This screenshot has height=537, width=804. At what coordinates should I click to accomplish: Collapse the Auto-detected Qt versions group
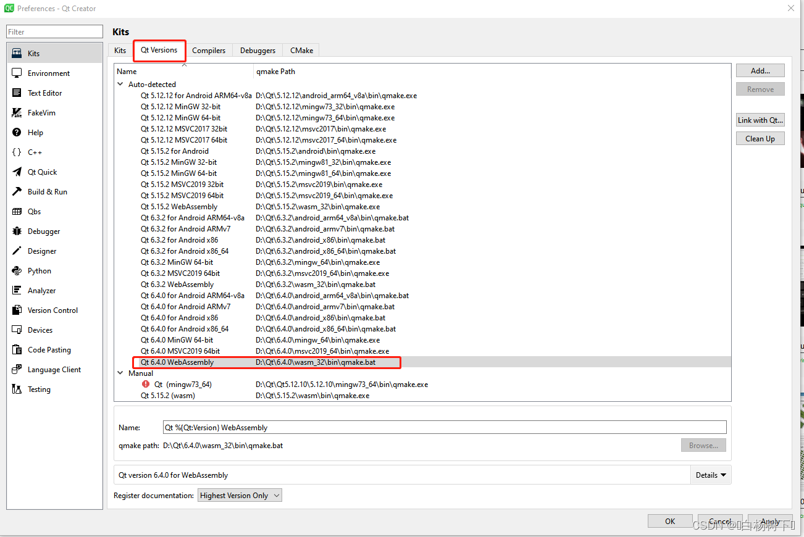tap(120, 84)
